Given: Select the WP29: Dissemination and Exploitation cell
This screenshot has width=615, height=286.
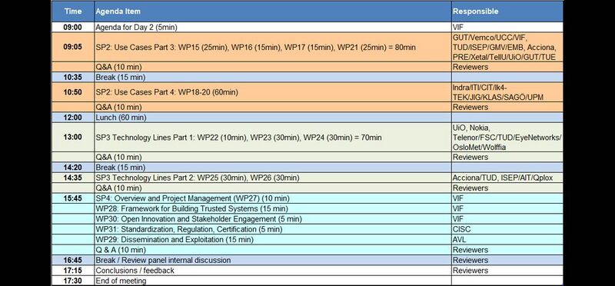Looking at the screenshot, I should coord(273,239).
